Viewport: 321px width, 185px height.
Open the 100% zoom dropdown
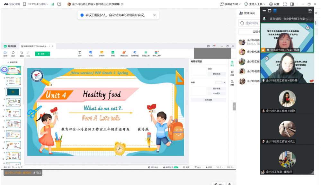pos(230,167)
